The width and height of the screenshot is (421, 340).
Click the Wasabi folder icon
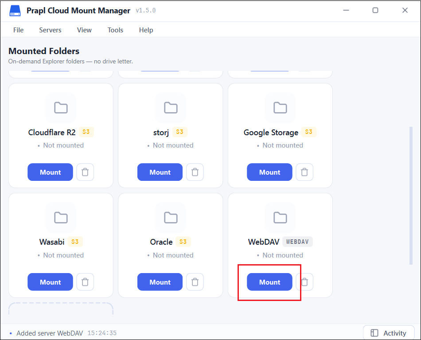coord(61,218)
